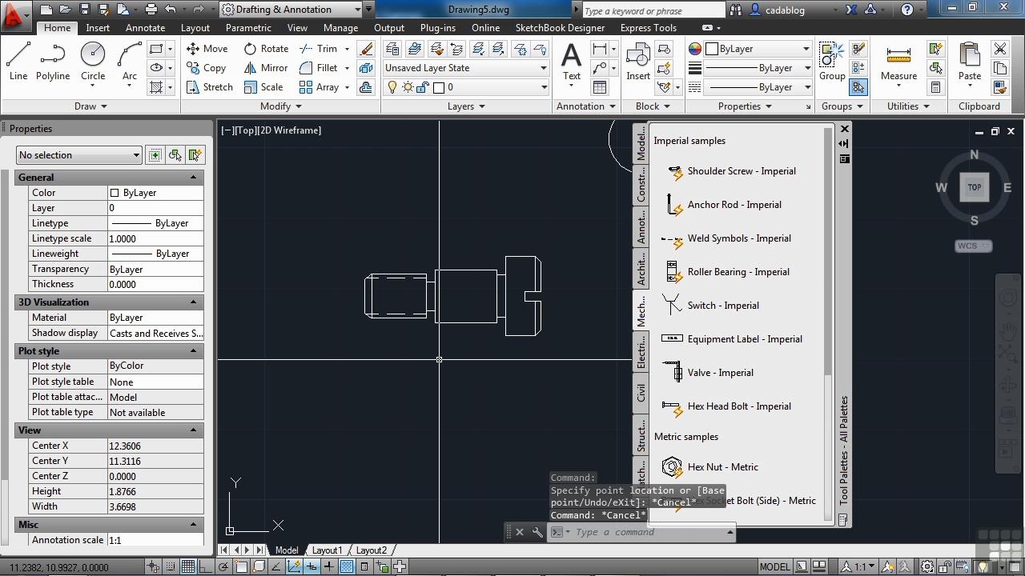Open the Layout1 drawing tab
Viewport: 1025px width, 576px height.
326,550
